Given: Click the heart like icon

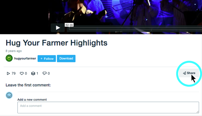Looking at the screenshot, I should [22, 73].
